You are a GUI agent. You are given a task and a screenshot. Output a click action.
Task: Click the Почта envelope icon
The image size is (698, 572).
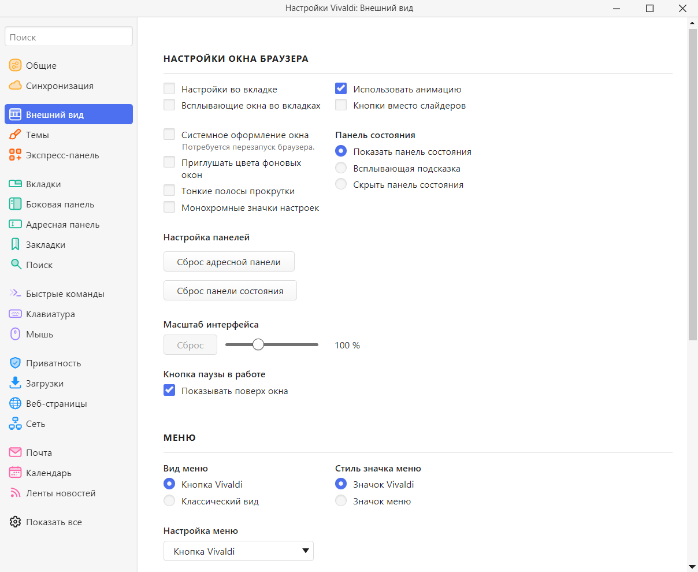click(x=16, y=452)
